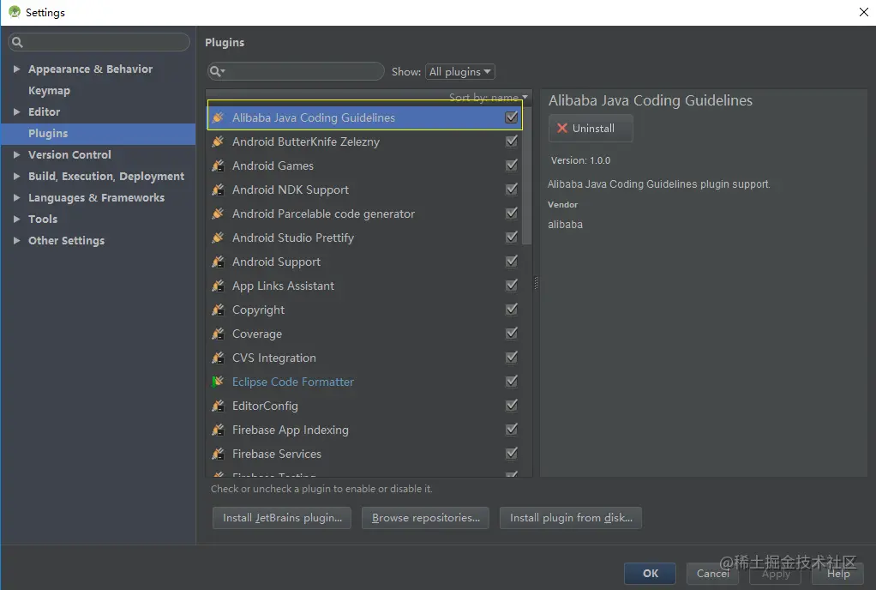Expand the Version Control arrow
Image resolution: width=876 pixels, height=590 pixels.
[17, 154]
